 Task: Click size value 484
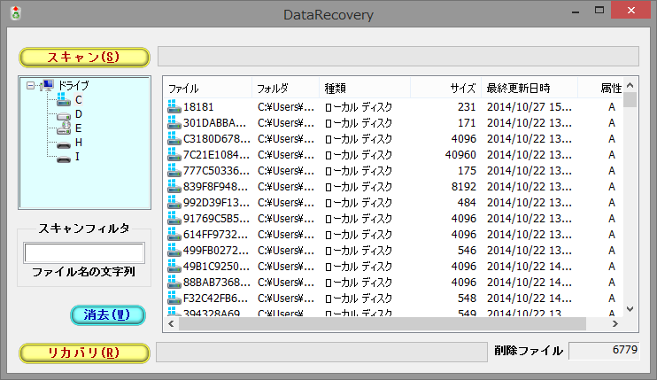[x=467, y=202]
